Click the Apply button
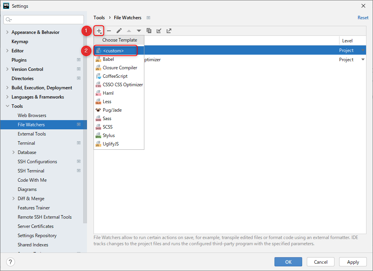Image resolution: width=373 pixels, height=271 pixels. [353, 262]
